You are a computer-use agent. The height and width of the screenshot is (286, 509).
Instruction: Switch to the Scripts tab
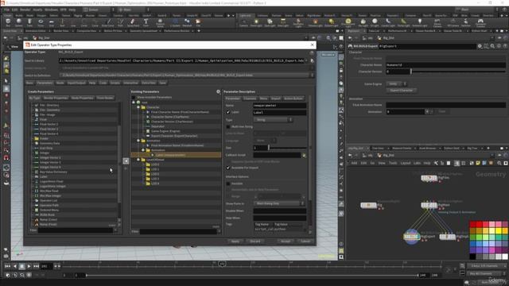click(x=115, y=83)
